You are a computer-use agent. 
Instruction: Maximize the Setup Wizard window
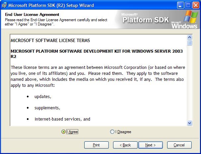click(188, 5)
